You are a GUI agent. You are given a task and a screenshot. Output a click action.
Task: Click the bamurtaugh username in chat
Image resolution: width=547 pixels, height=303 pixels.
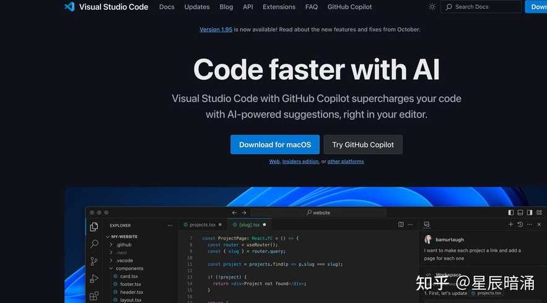(x=450, y=239)
